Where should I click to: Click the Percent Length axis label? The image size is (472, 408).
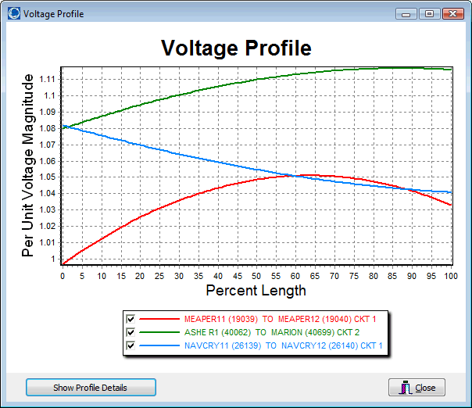point(256,291)
